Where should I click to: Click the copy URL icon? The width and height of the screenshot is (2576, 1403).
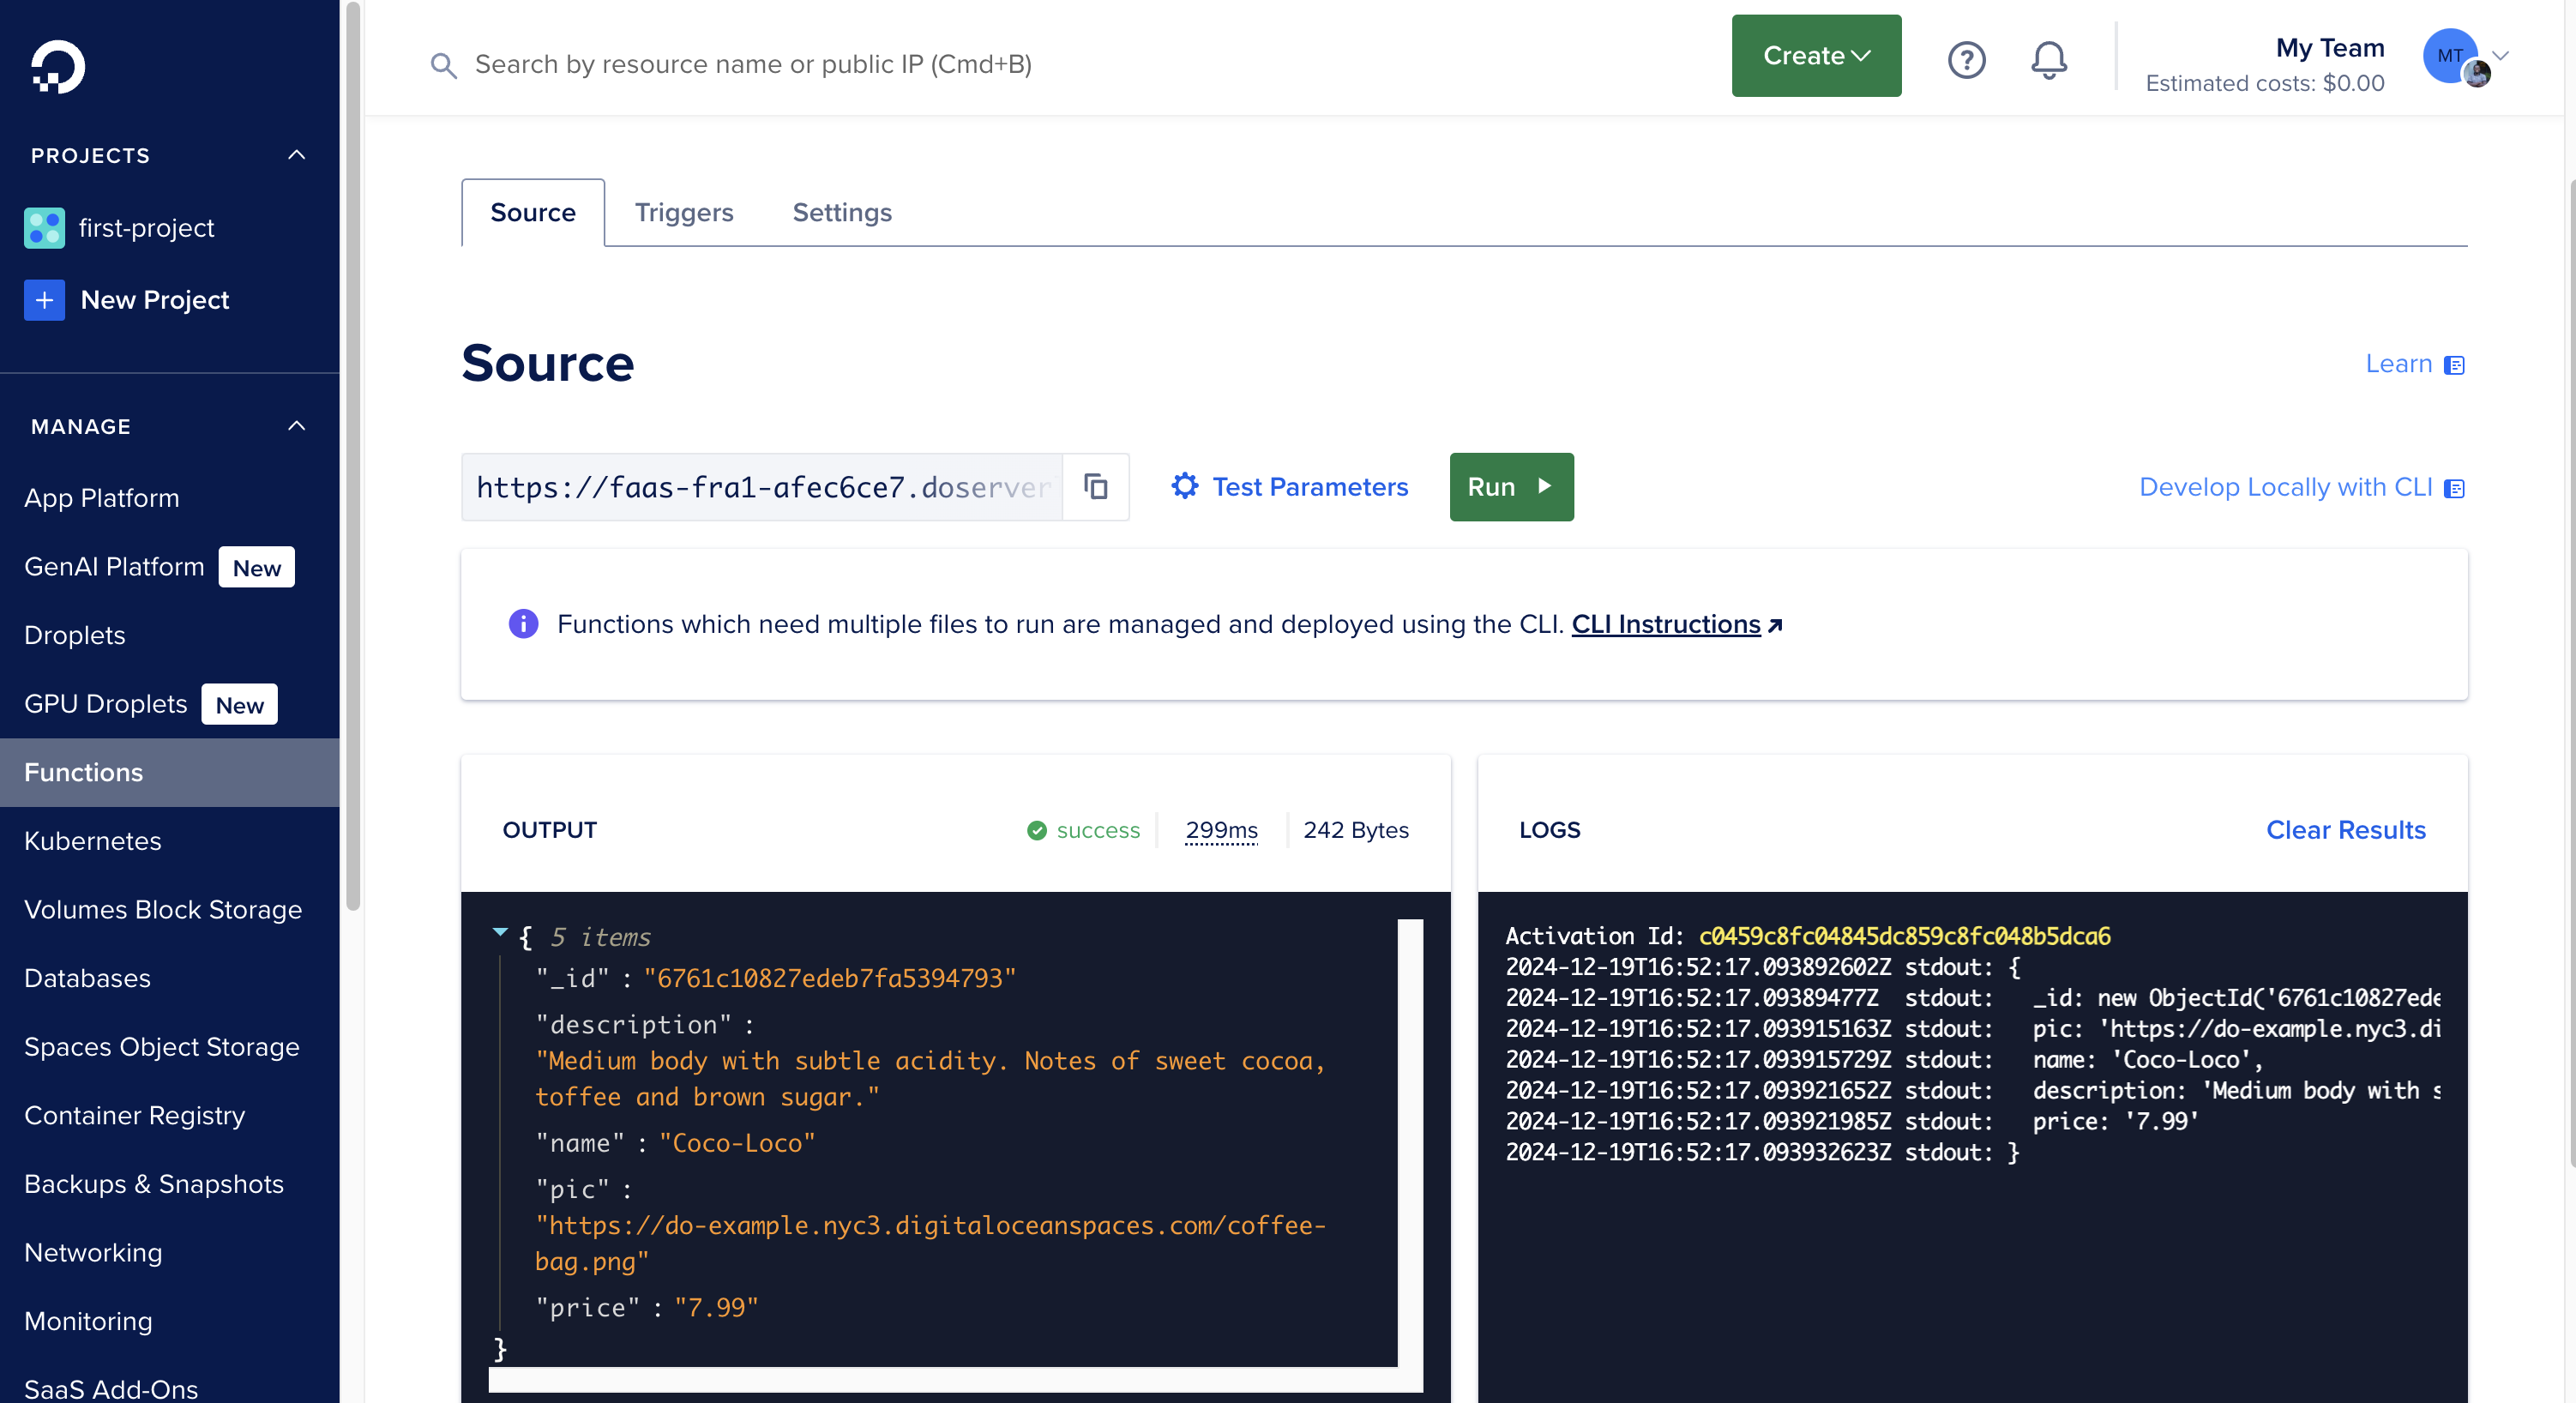pyautogui.click(x=1095, y=487)
